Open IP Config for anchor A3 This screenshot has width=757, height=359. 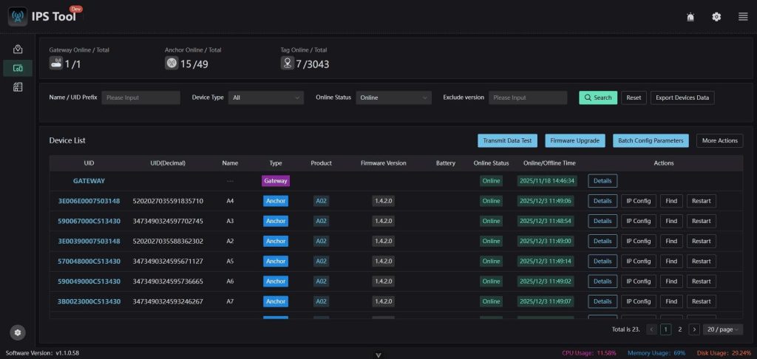coord(638,221)
